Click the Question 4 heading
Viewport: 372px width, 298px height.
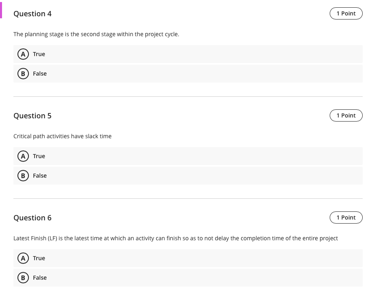pyautogui.click(x=33, y=13)
